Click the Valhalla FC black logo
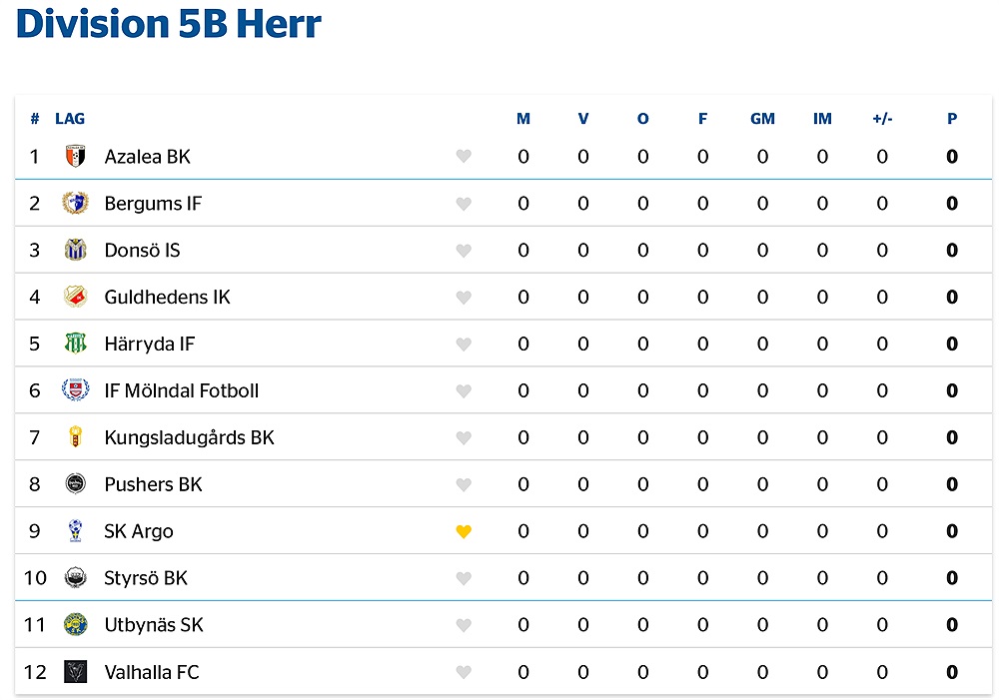The image size is (999, 700). pyautogui.click(x=75, y=672)
